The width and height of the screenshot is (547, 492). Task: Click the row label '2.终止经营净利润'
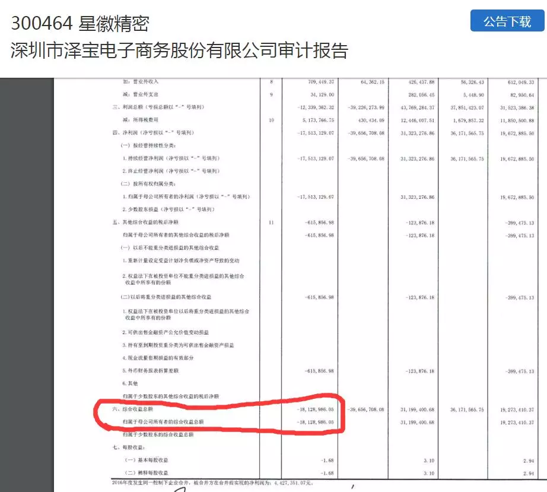pos(171,171)
